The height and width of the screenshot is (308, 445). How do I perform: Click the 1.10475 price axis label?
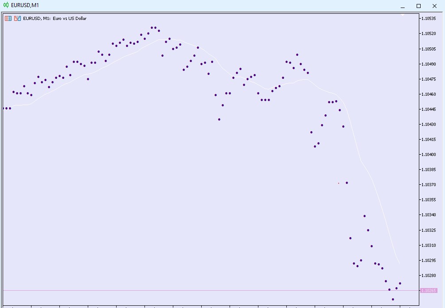click(429, 79)
